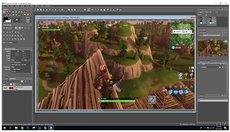This screenshot has width=230, height=132.
Task: Select the layer arrow tool in toolbox
Action: point(4,12)
